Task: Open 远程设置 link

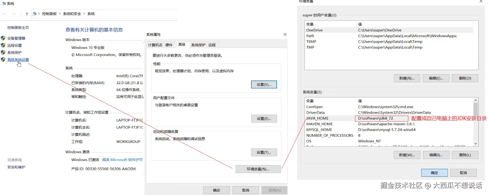Action: coord(14,45)
